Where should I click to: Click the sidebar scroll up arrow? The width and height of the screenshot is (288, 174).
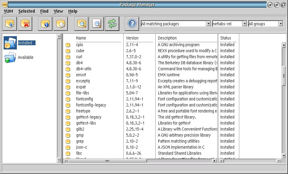pyautogui.click(x=59, y=36)
